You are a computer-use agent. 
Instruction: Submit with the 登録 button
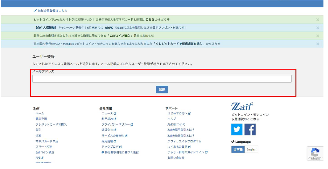[x=162, y=89]
